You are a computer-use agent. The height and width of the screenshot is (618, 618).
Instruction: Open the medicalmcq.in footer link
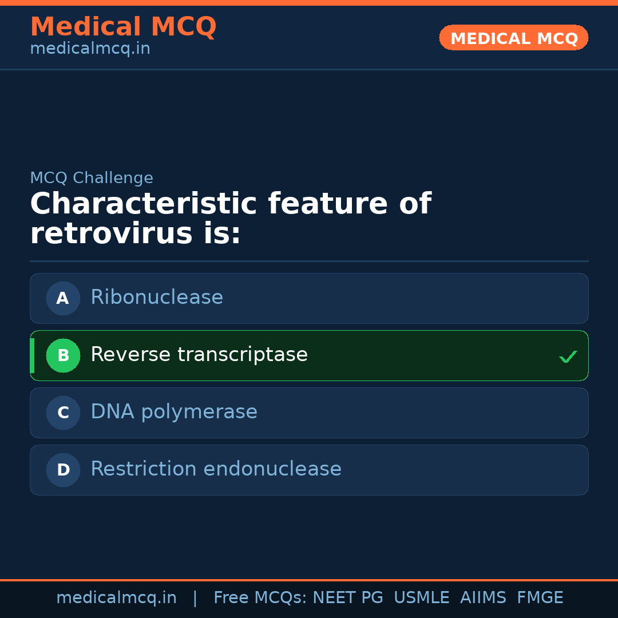[117, 597]
